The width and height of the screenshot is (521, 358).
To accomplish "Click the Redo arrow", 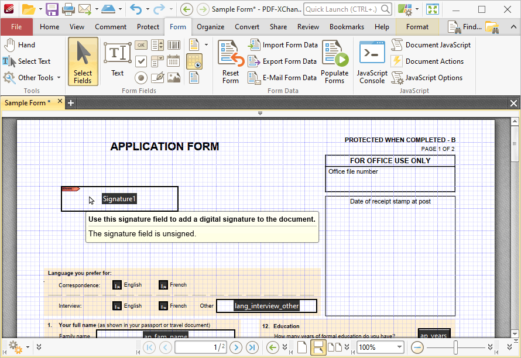I will click(x=159, y=9).
